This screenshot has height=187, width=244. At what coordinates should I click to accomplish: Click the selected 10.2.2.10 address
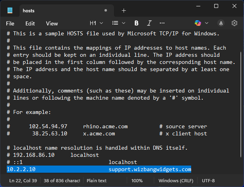(x=21, y=169)
